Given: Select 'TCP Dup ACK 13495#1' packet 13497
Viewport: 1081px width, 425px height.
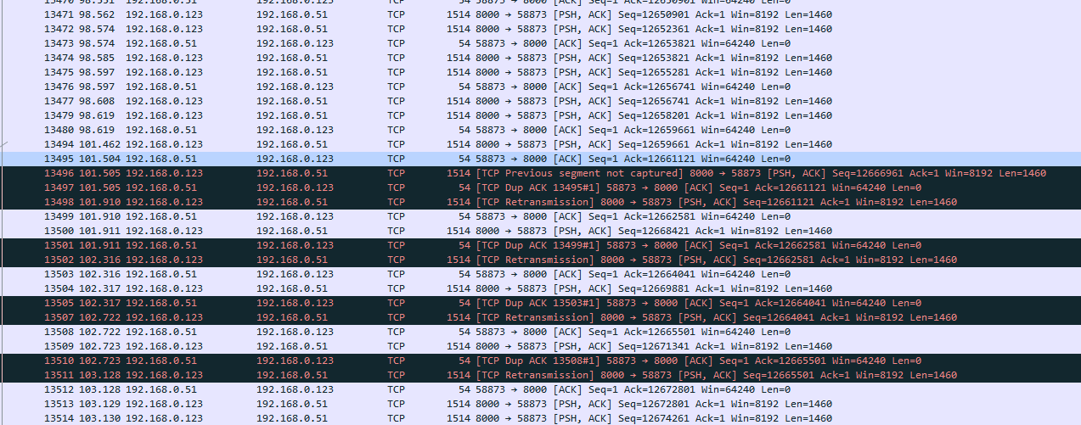Looking at the screenshot, I should 543,187.
